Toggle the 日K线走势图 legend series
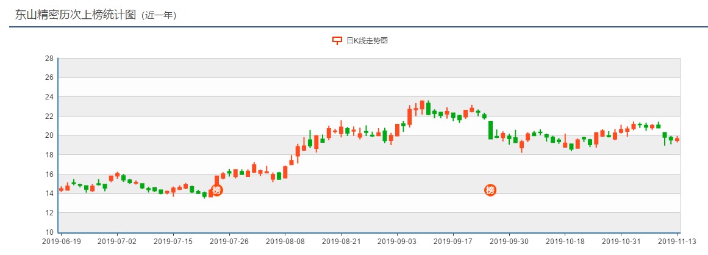The height and width of the screenshot is (255, 708). point(367,41)
